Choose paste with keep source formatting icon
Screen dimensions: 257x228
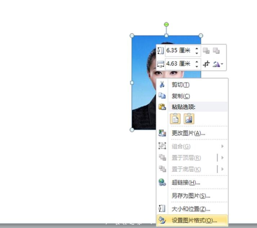pos(175,119)
